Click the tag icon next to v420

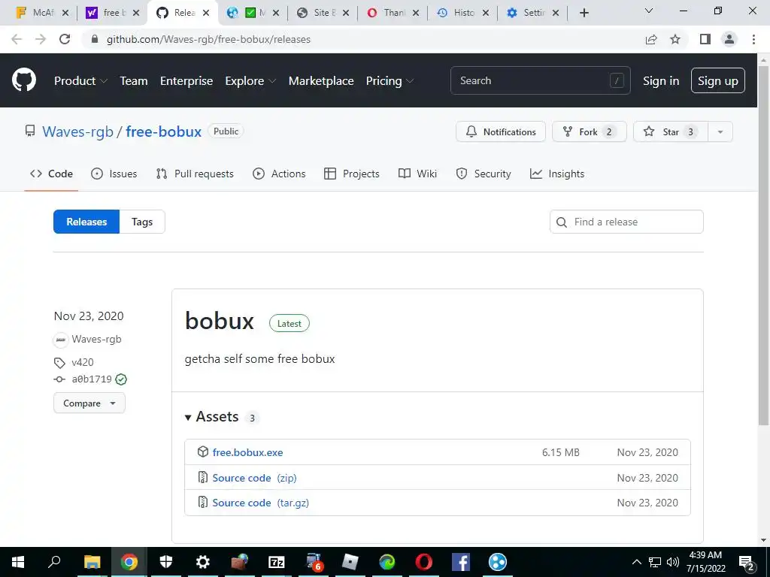(x=59, y=363)
